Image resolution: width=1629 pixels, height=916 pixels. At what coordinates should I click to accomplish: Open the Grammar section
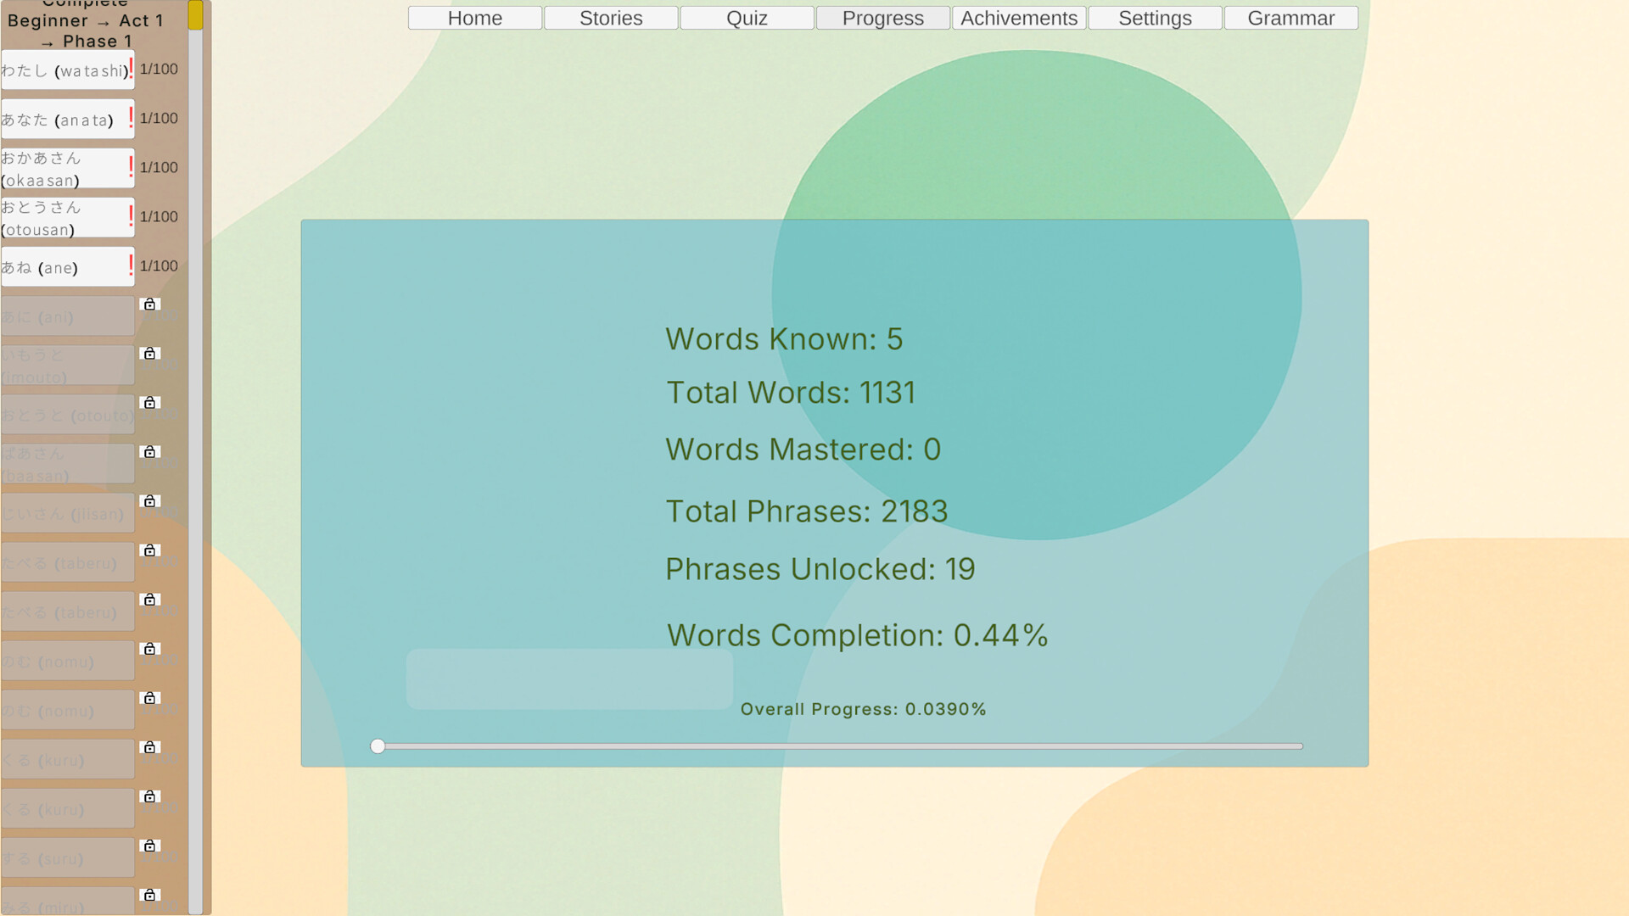(x=1290, y=18)
